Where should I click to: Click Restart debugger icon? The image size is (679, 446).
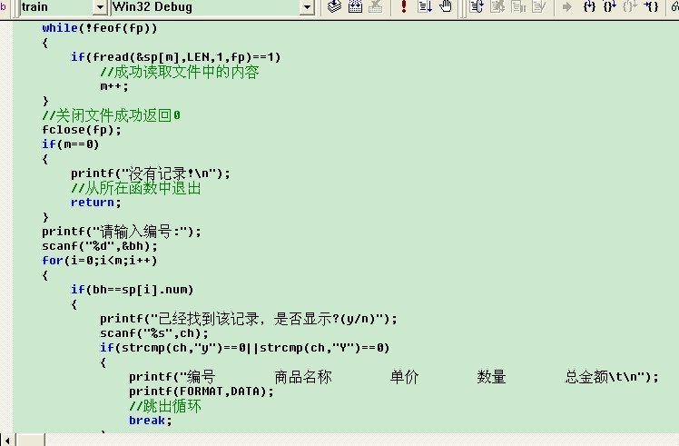click(x=478, y=7)
